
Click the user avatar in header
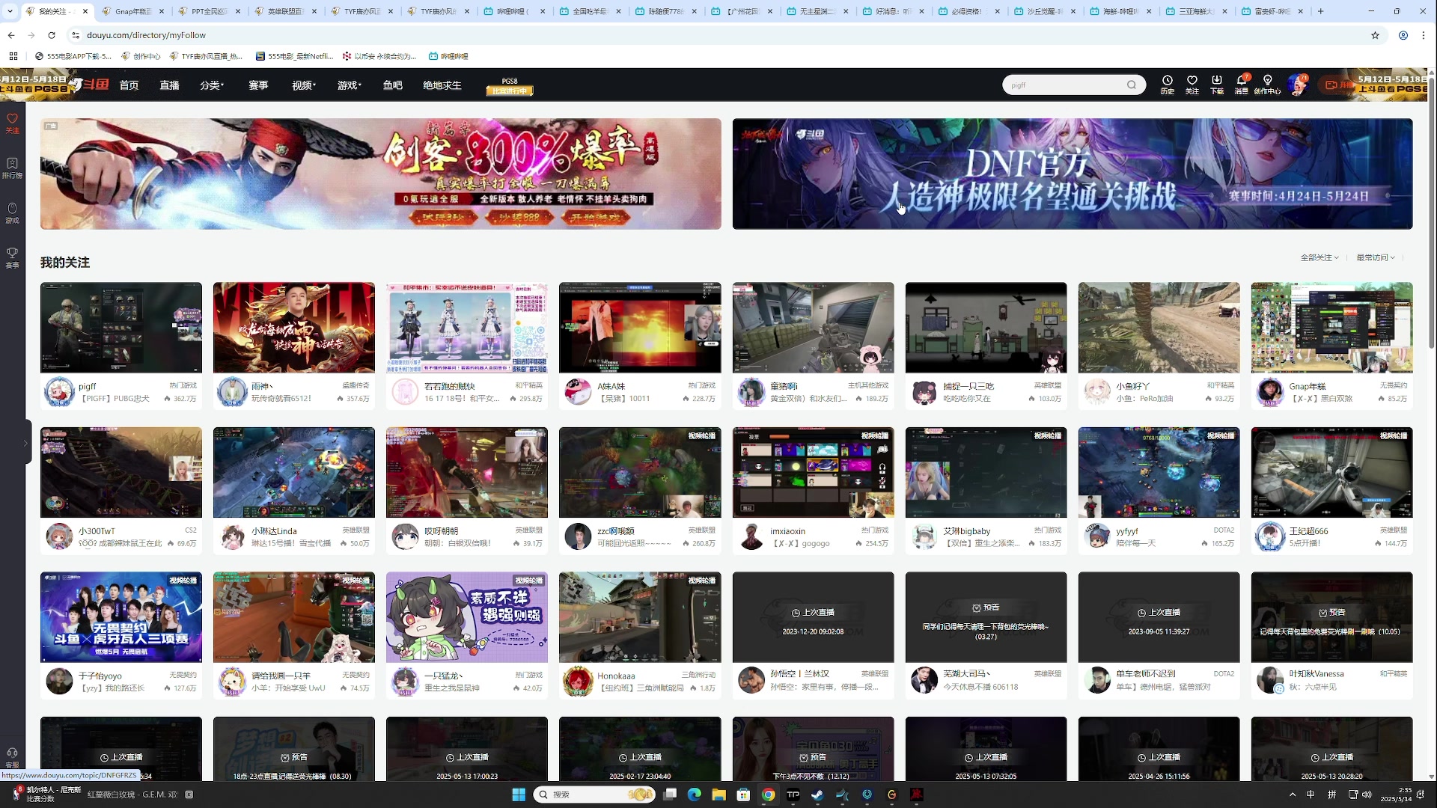[1297, 85]
